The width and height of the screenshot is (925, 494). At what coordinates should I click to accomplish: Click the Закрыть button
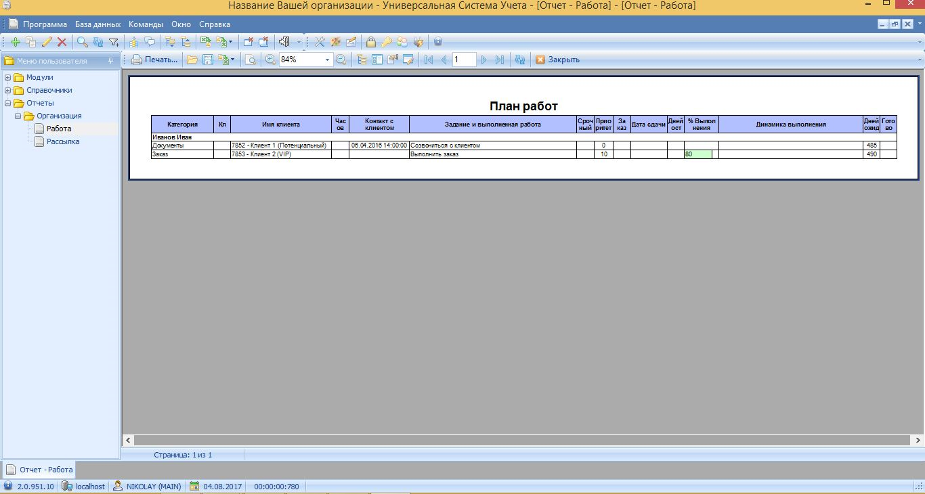point(557,60)
